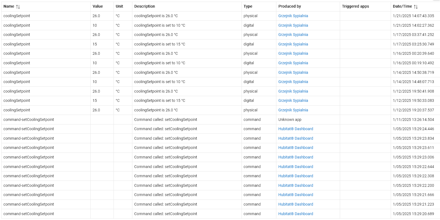Click the Date/Time sort arrows icon
440x220 pixels.
pyautogui.click(x=416, y=7)
